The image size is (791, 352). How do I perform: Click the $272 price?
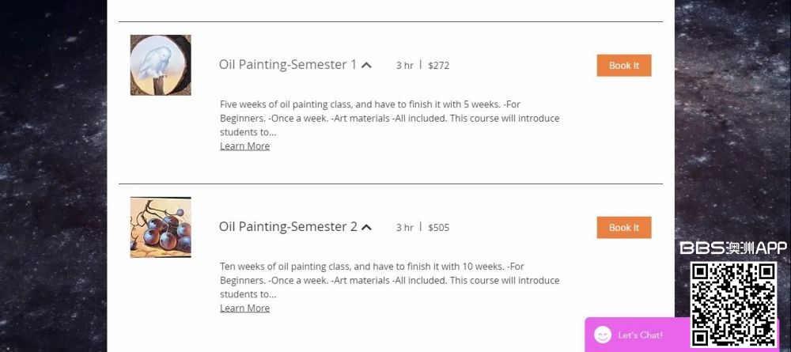pyautogui.click(x=438, y=66)
